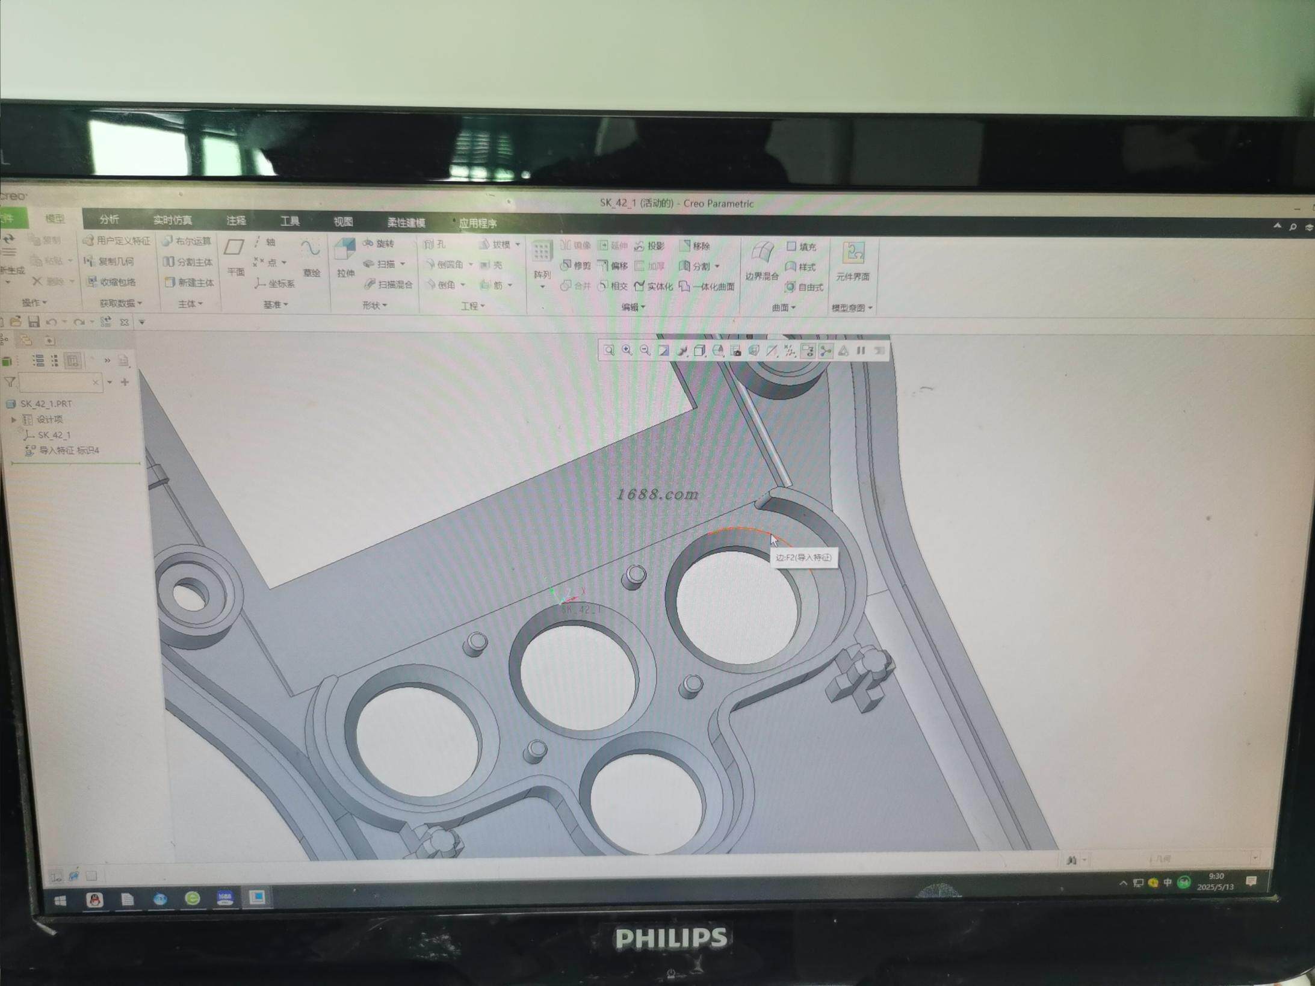Open the 编辑 group dropdown

pyautogui.click(x=633, y=307)
